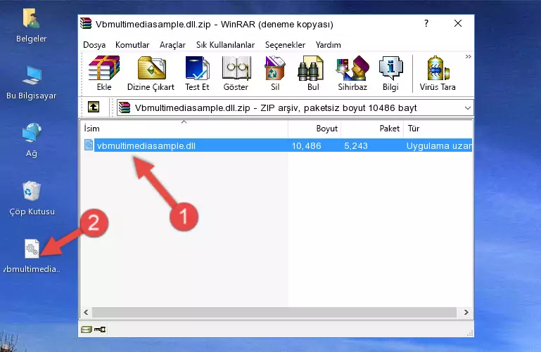Click the help question mark button
The width and height of the screenshot is (541, 352).
[x=426, y=23]
